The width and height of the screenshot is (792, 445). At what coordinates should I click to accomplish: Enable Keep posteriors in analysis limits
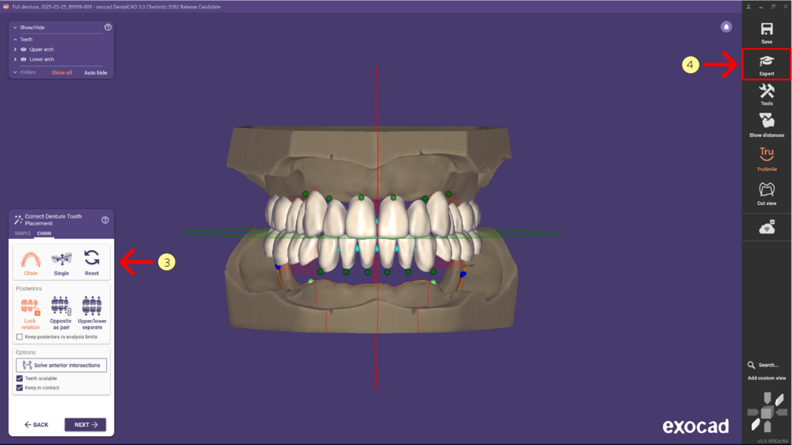coord(20,337)
